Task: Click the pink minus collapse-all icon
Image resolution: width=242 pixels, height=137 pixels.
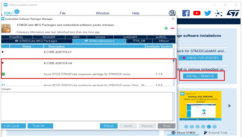Action: [x=172, y=28]
